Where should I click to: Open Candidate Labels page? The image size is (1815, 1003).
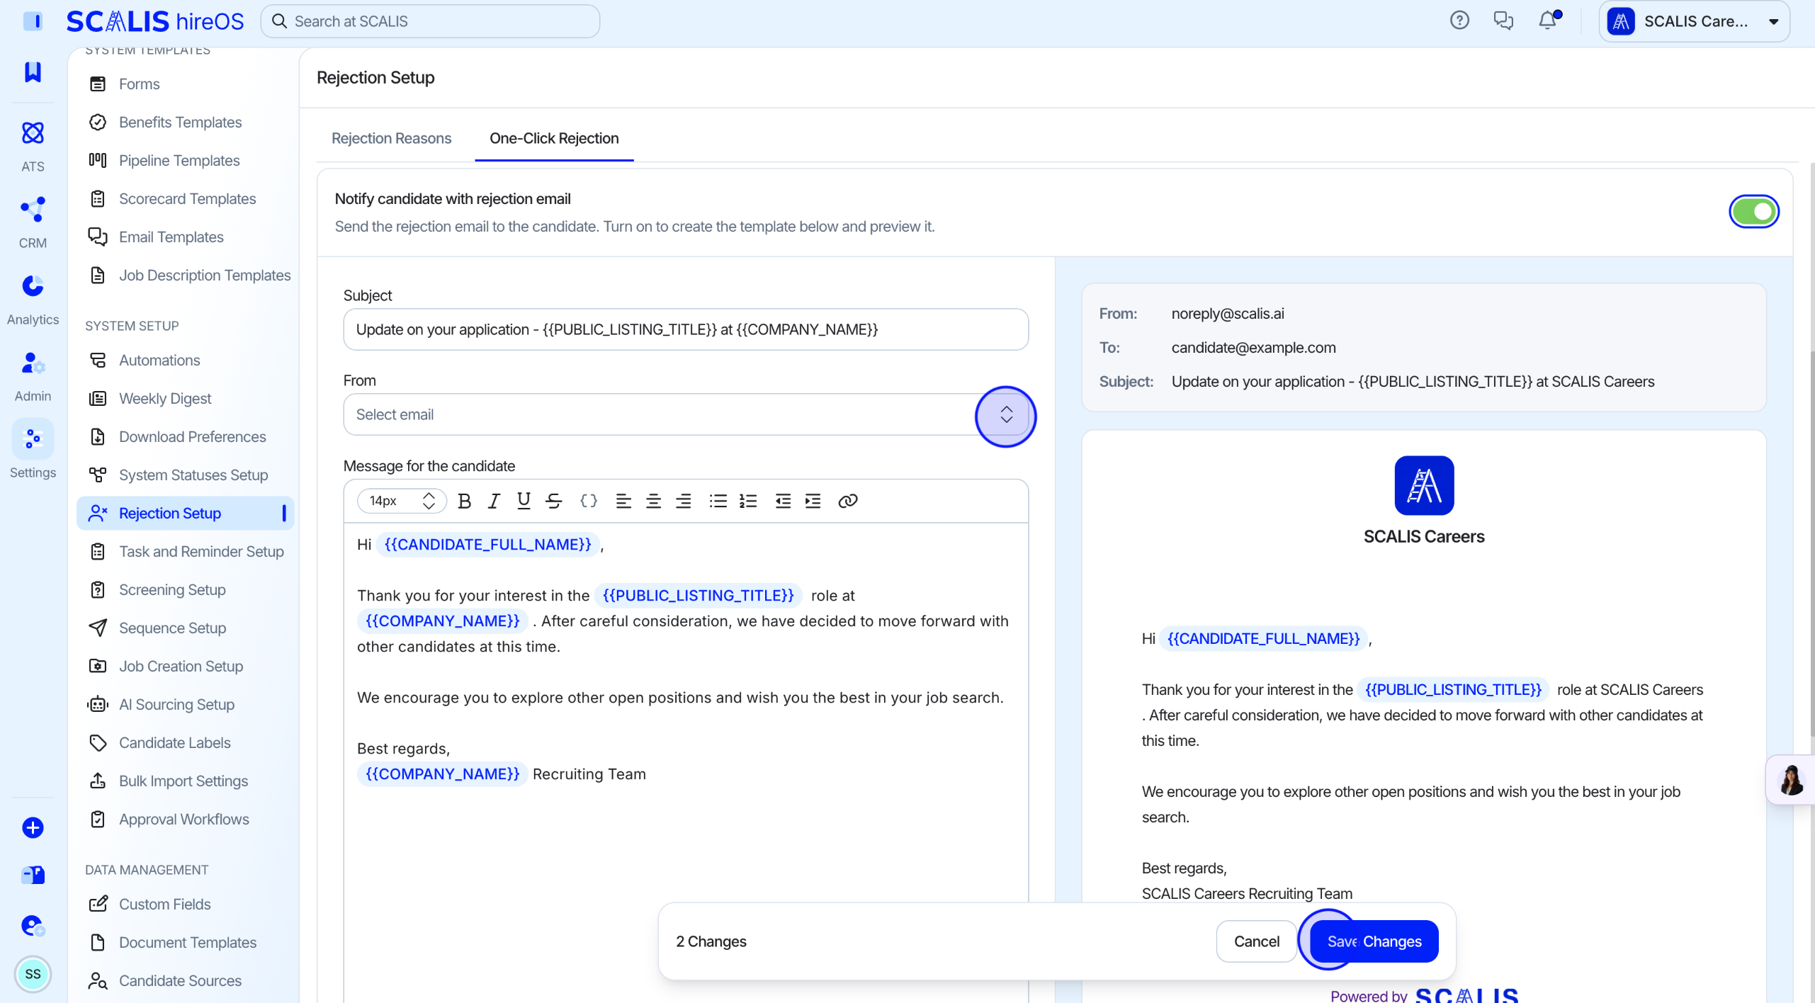pyautogui.click(x=185, y=742)
